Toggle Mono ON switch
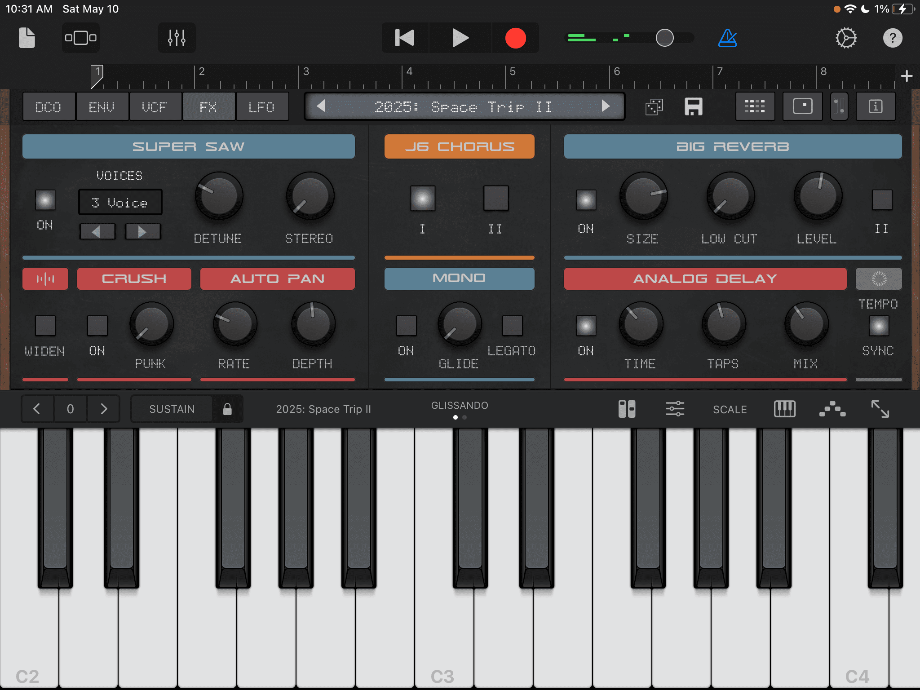The height and width of the screenshot is (690, 920). 407,326
